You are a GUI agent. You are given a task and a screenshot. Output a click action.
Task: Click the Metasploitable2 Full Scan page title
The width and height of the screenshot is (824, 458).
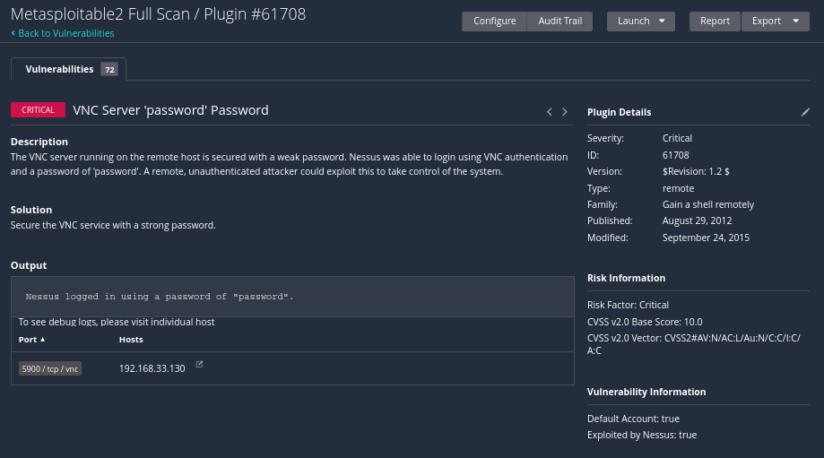(158, 13)
